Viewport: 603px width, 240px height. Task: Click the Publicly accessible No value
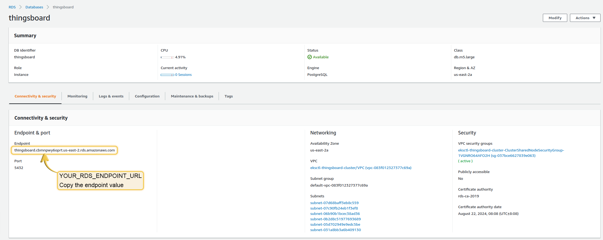click(x=461, y=178)
